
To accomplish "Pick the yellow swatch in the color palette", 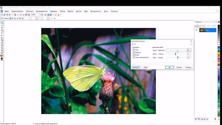I will coord(219,53).
